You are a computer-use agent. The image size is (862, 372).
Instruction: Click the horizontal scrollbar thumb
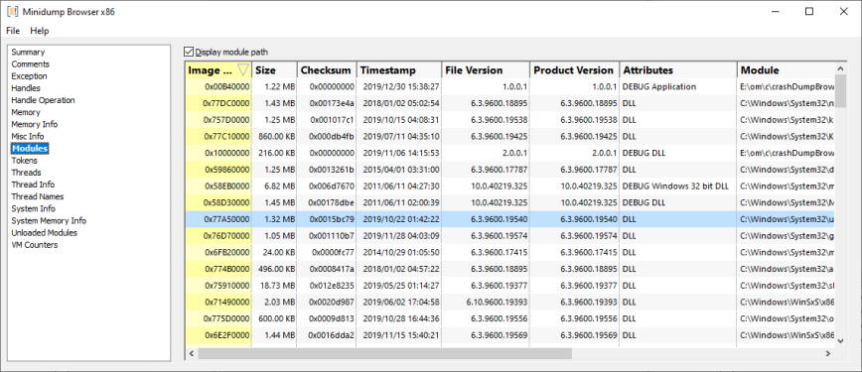(385, 354)
